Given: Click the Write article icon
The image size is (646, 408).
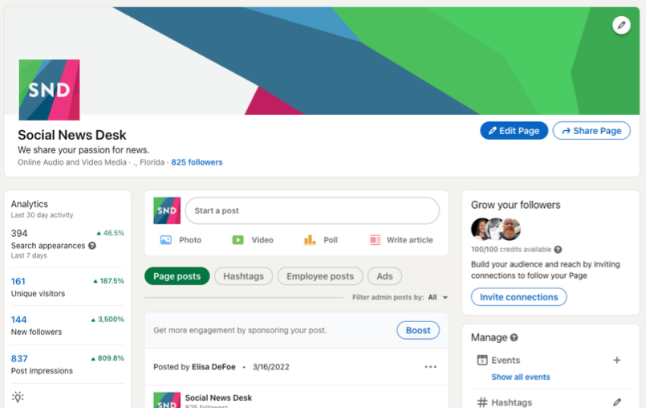Looking at the screenshot, I should [376, 239].
